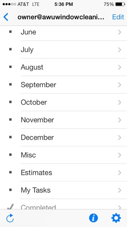Expand the My Tasks row chevron

pyautogui.click(x=120, y=190)
